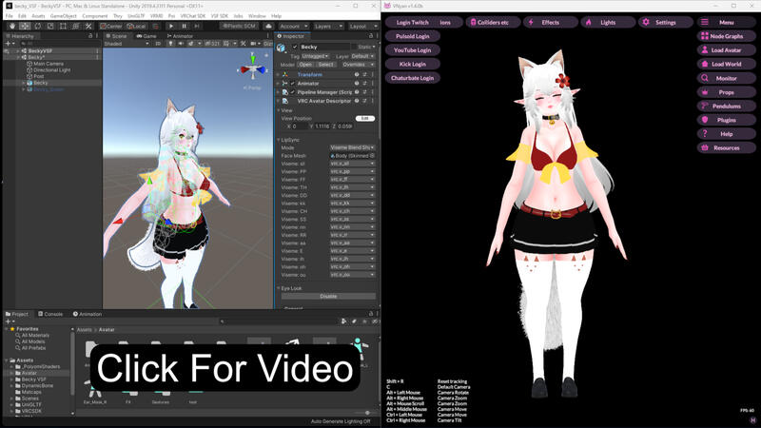Select the custom editor tools icon
This screenshot has height=428, width=761.
click(88, 26)
